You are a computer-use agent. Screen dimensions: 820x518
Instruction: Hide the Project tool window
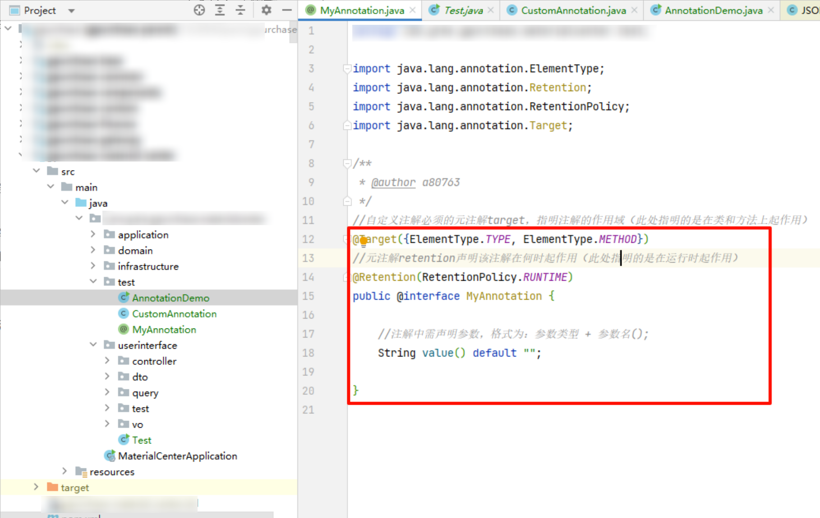pyautogui.click(x=287, y=10)
